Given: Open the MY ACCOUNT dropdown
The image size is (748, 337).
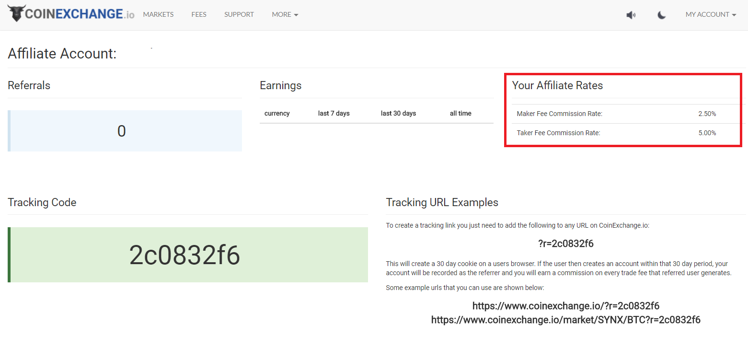Looking at the screenshot, I should (710, 15).
